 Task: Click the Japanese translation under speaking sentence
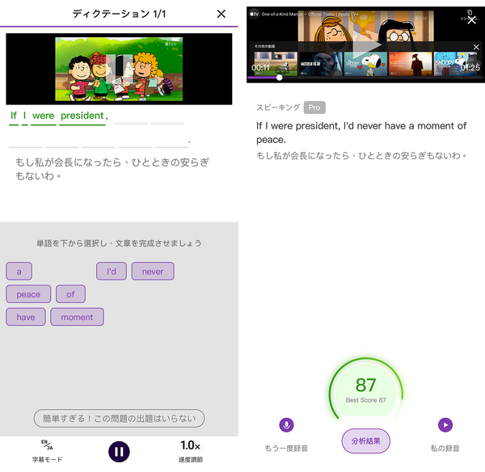coord(361,155)
